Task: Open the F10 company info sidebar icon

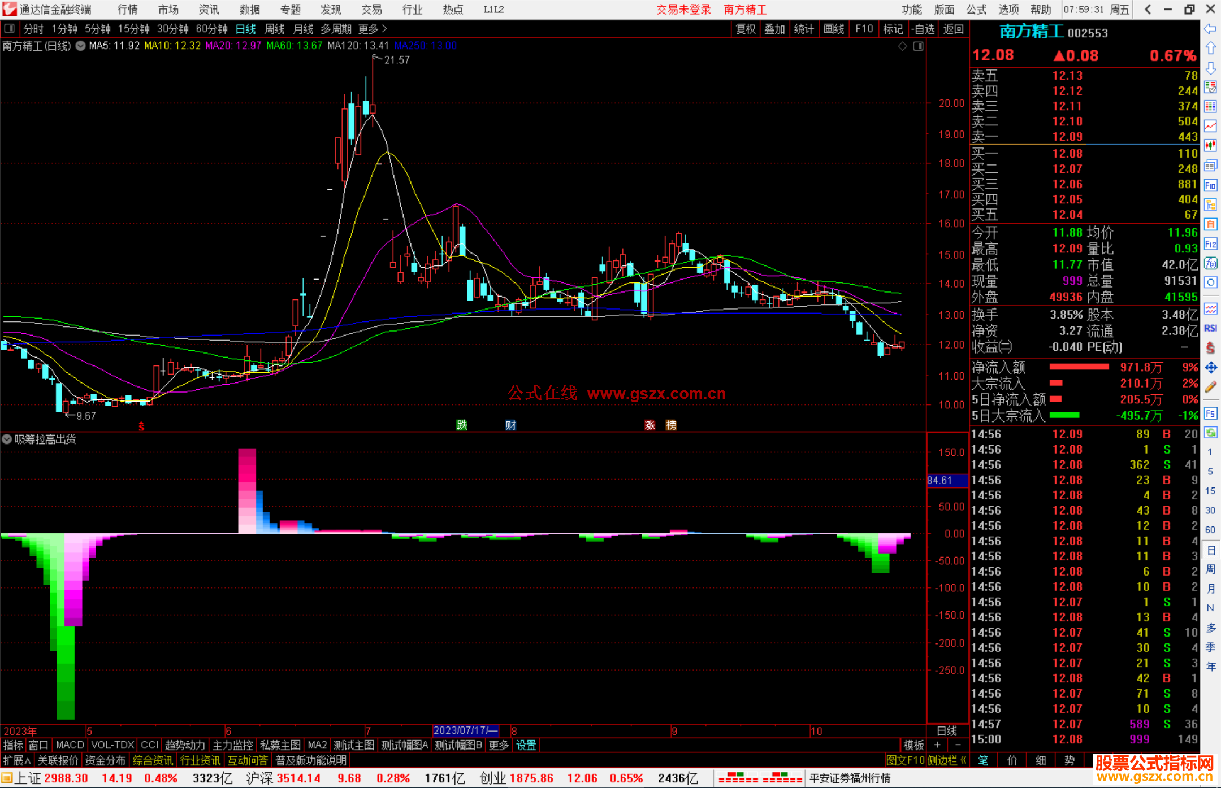Action: (x=1210, y=185)
